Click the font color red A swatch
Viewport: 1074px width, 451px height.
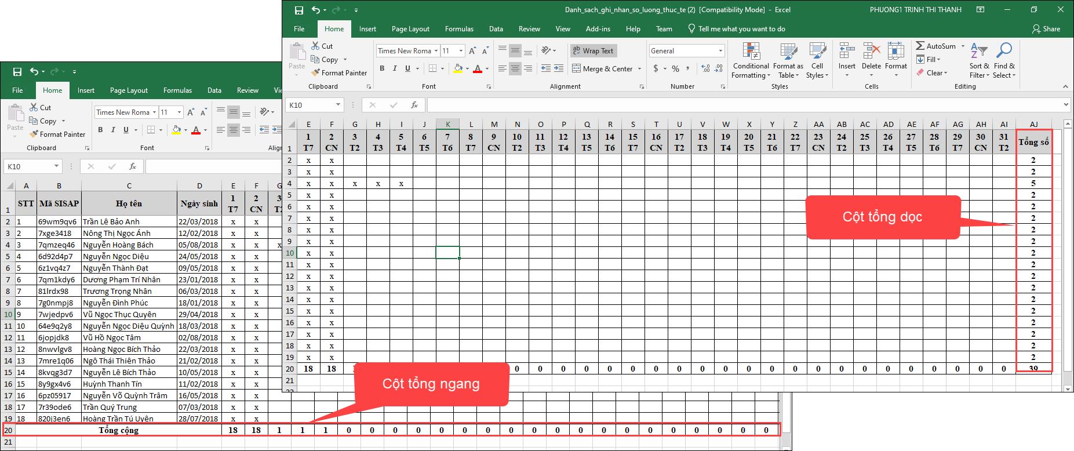(x=478, y=68)
